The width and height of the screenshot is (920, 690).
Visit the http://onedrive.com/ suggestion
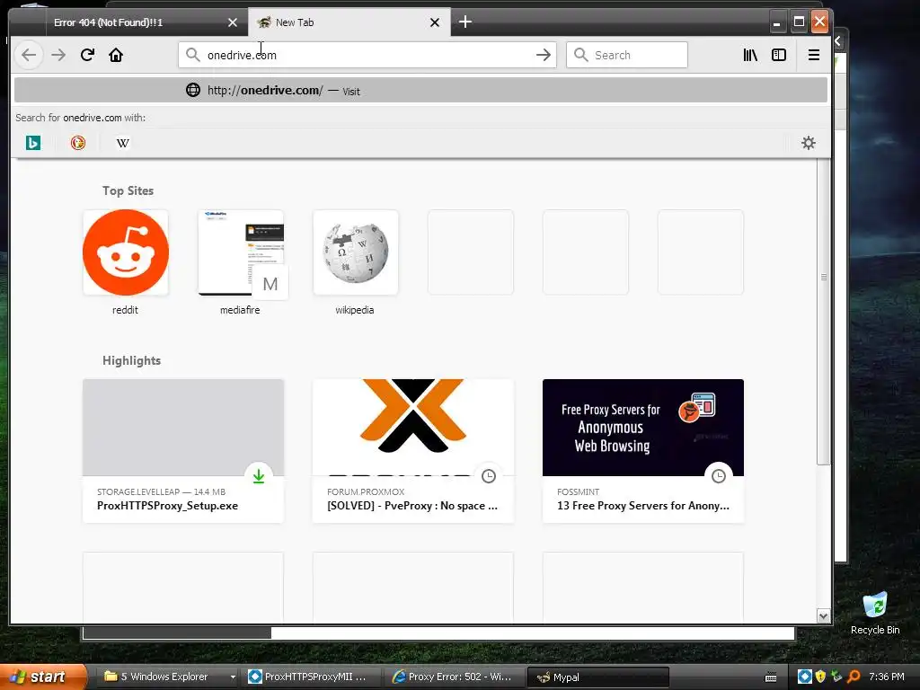[x=420, y=91]
